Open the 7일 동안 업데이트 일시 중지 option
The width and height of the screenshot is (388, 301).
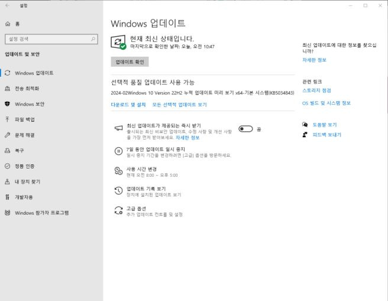173,152
